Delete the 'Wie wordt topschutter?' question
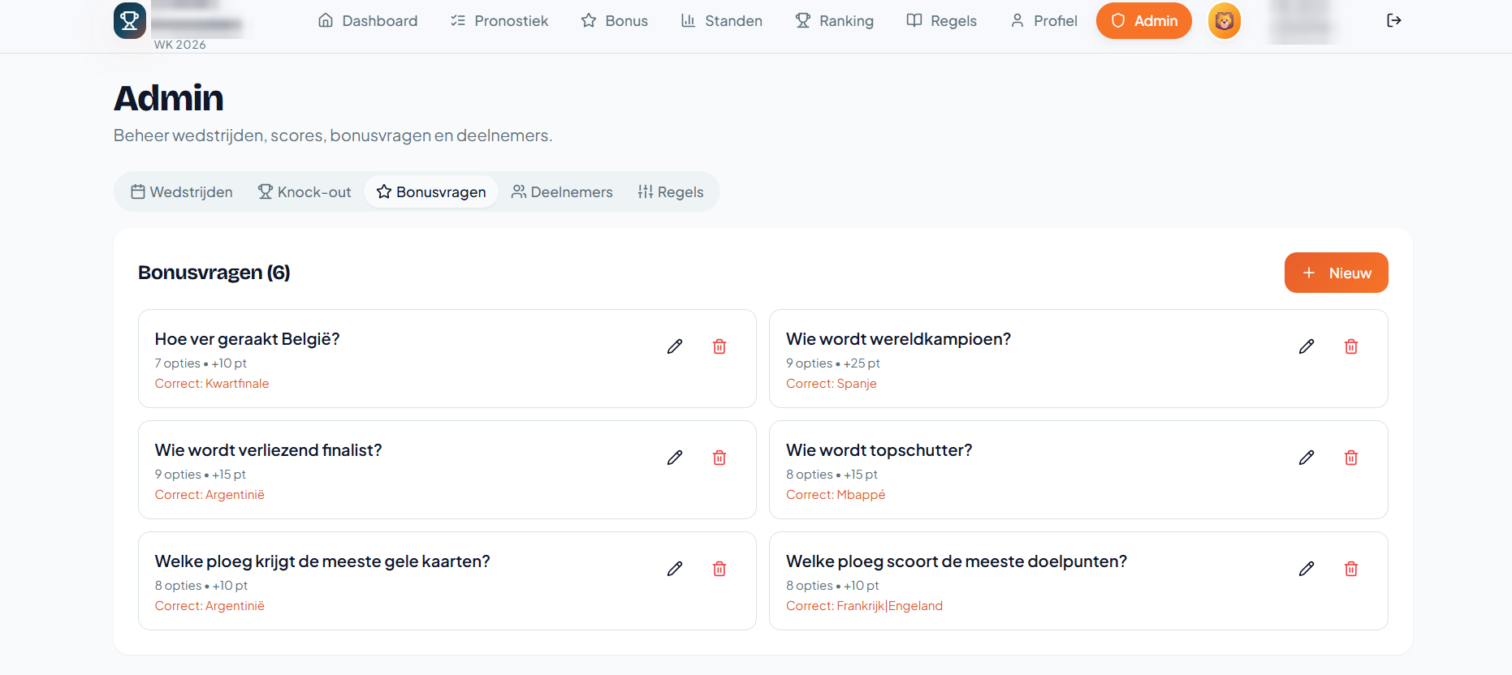 point(1351,458)
